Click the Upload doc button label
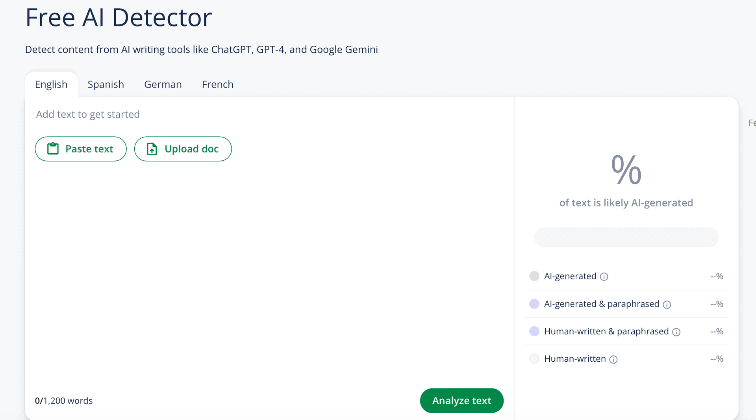 tap(191, 149)
